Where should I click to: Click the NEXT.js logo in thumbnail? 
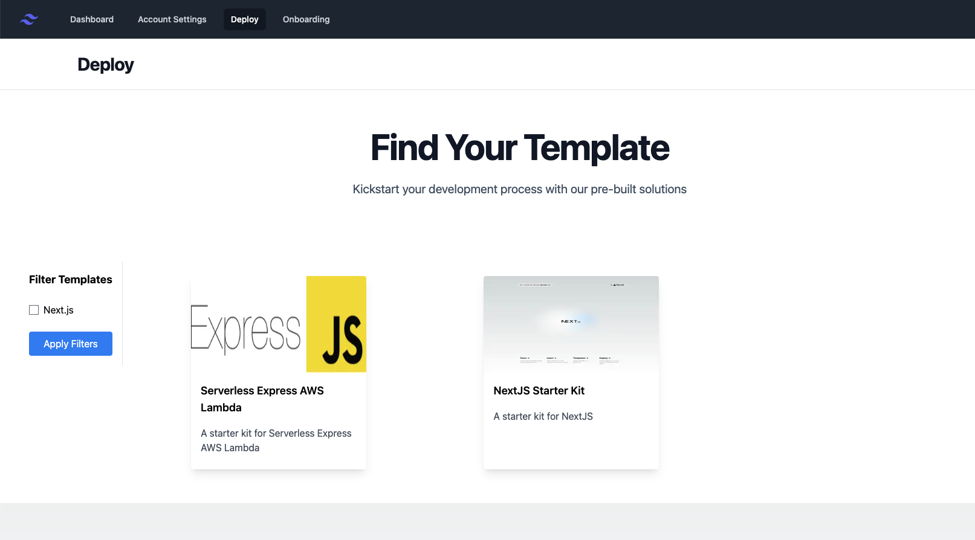pos(570,321)
